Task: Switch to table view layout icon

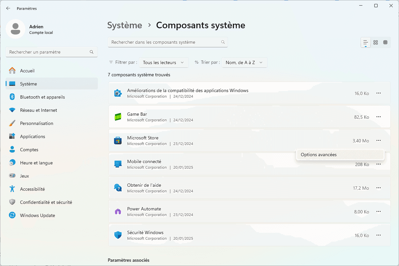Action: point(385,42)
